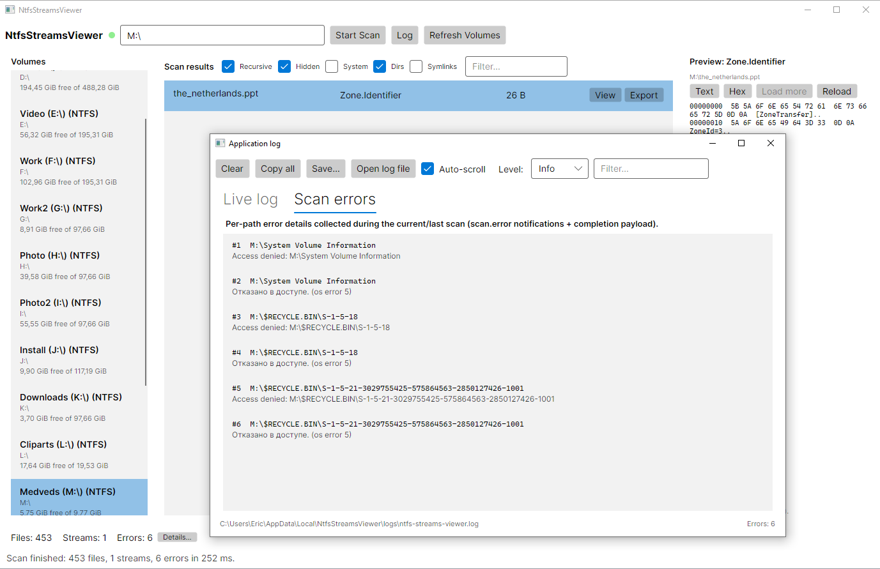
Task: Open the Level dropdown showing Info
Action: pos(560,169)
